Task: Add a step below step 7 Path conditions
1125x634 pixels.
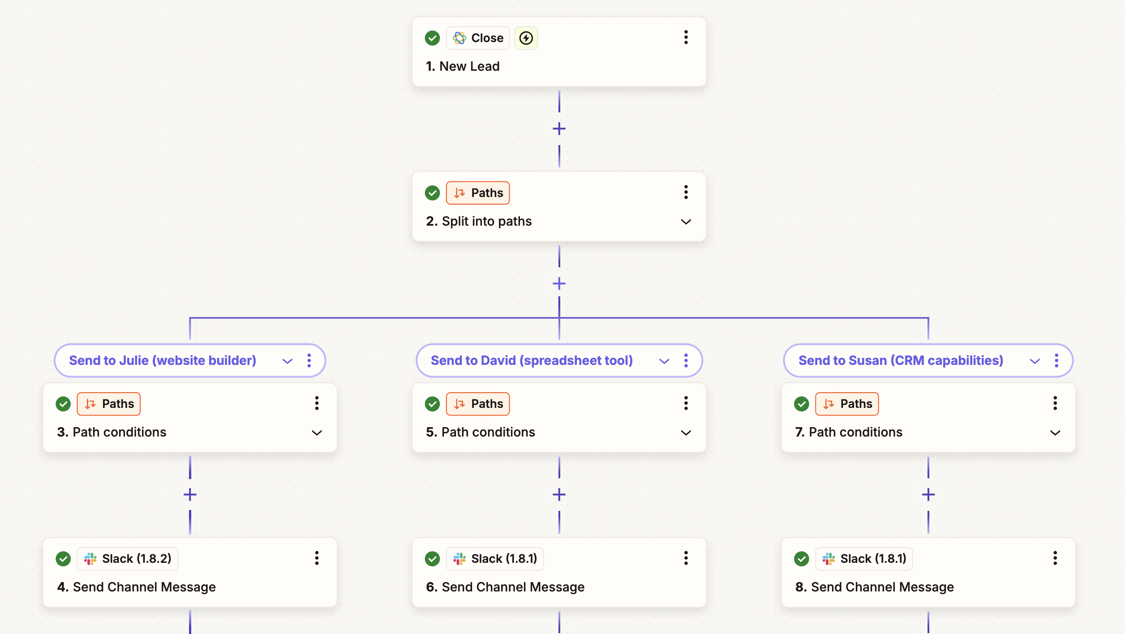Action: (928, 494)
